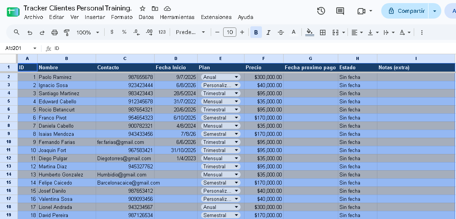Click the move to folder icon

coord(155,9)
